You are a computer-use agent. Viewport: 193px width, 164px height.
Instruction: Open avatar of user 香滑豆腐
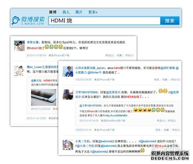pyautogui.click(x=19, y=46)
